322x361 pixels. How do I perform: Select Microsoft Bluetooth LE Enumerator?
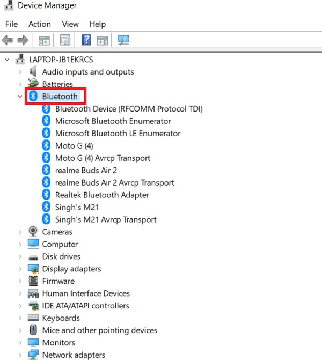point(118,134)
